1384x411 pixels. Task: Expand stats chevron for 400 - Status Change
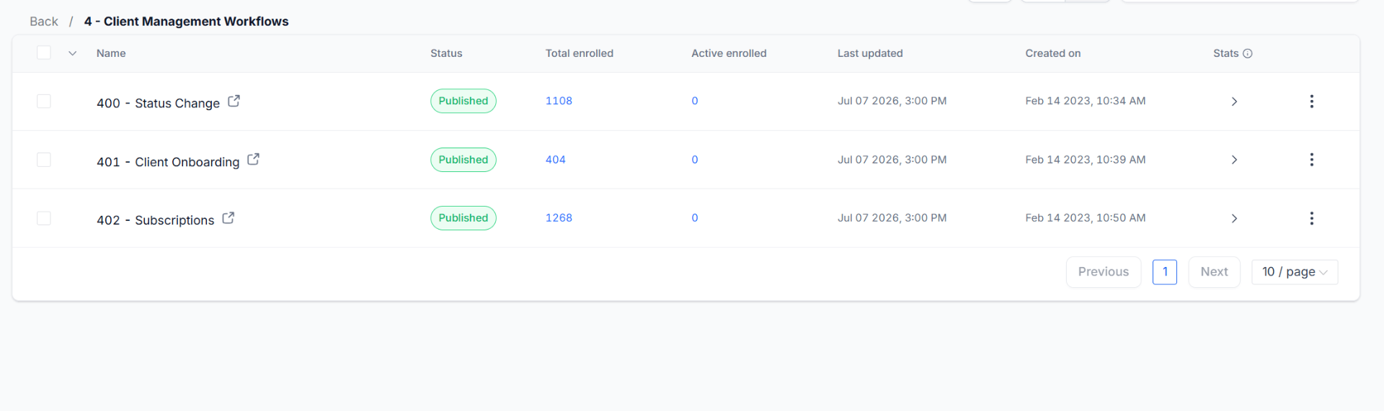[x=1234, y=101]
